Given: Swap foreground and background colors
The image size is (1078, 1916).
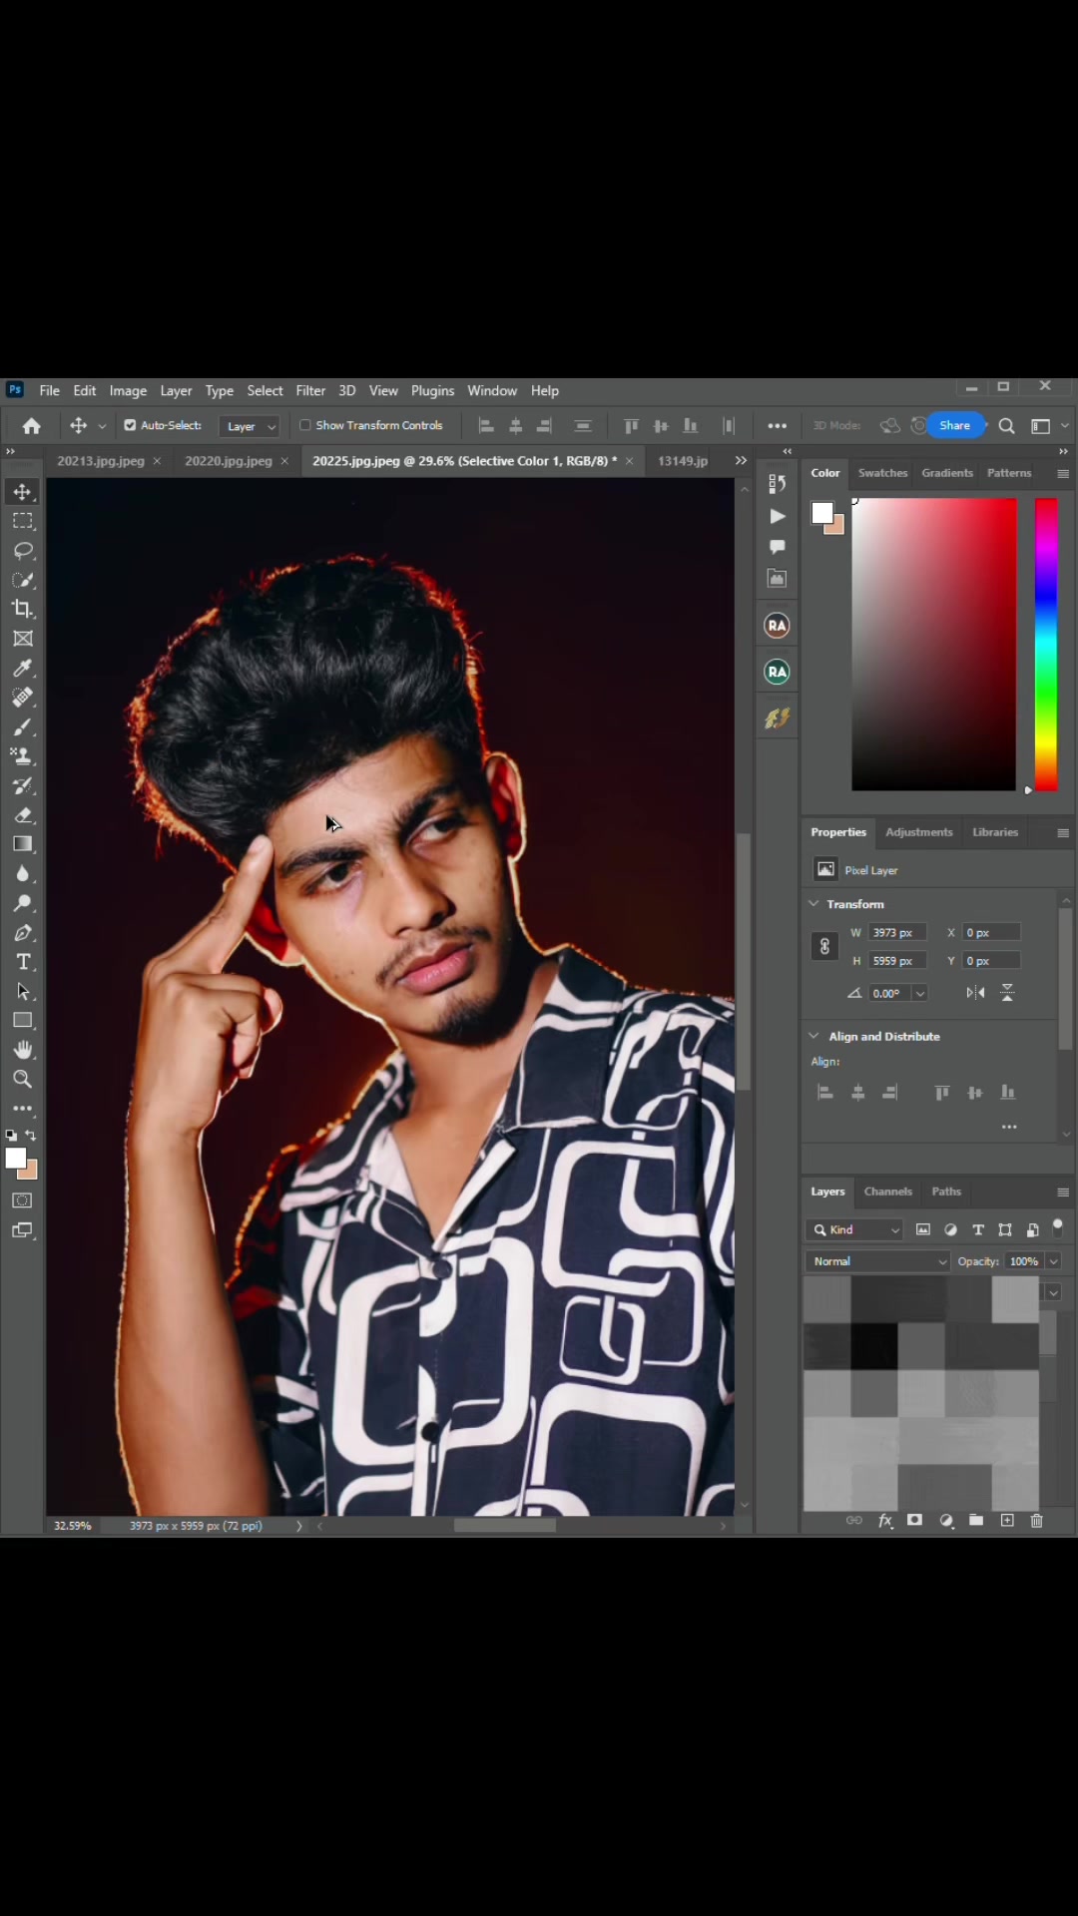Looking at the screenshot, I should [x=31, y=1136].
